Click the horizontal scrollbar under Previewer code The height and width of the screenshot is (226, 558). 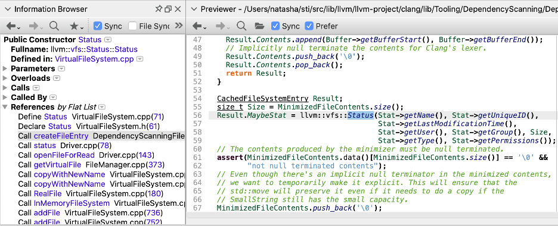click(x=372, y=215)
